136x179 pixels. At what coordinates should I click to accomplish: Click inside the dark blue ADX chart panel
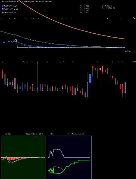coord(70,157)
